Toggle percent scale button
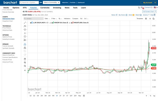 tap(150, 96)
